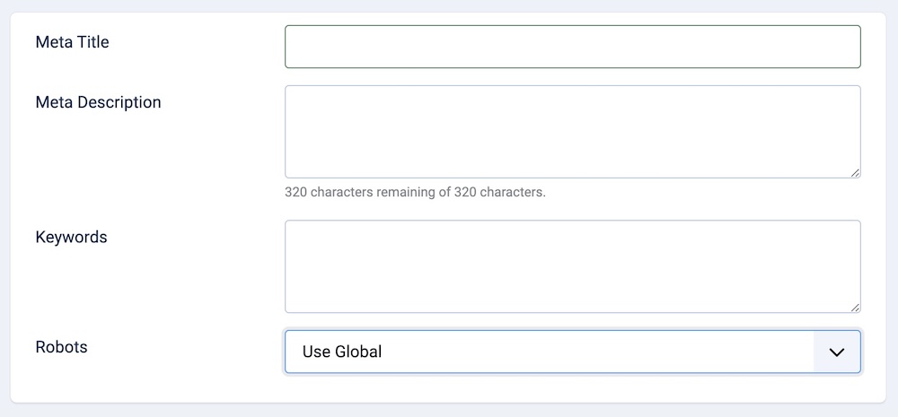Click the Keywords textarea resize corner
898x417 pixels.
pyautogui.click(x=855, y=307)
